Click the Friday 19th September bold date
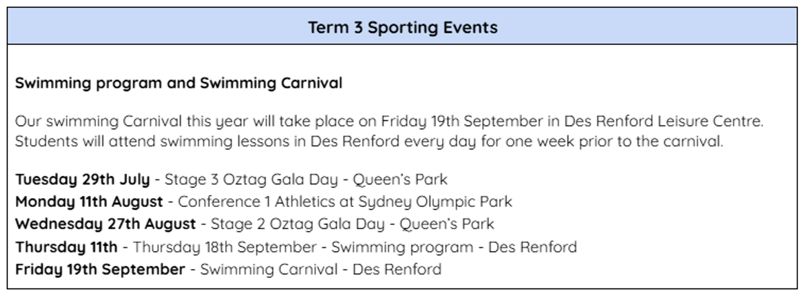This screenshot has height=304, width=806. [100, 269]
